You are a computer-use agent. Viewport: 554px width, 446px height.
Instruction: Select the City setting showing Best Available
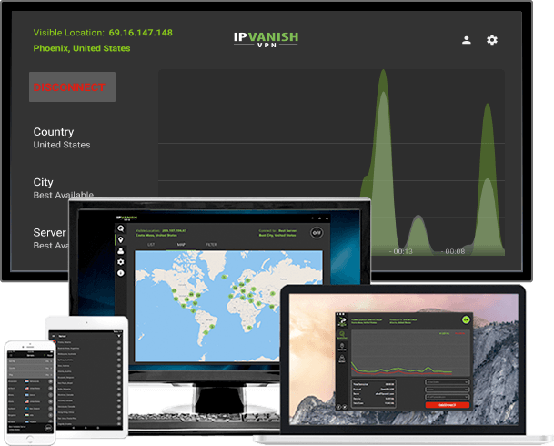64,188
